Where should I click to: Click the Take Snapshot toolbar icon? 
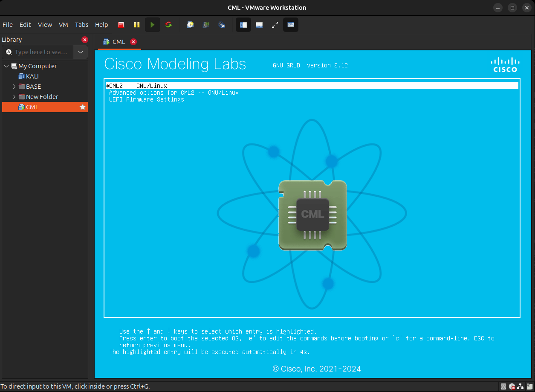pyautogui.click(x=190, y=25)
